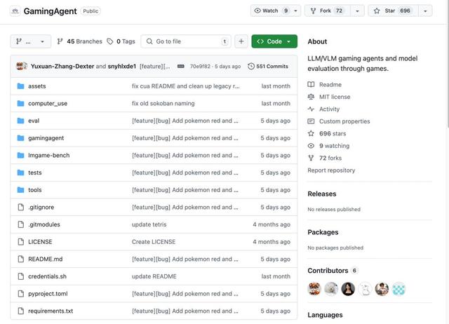The width and height of the screenshot is (449, 324).
Task: Open the Custom properties link
Action: pos(344,121)
